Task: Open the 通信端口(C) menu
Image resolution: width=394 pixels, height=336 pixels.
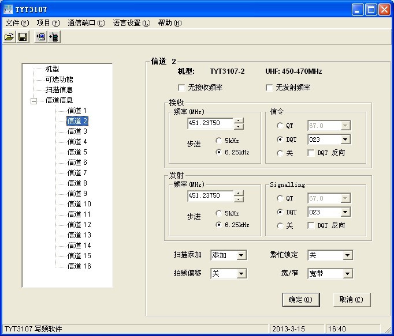Action: tap(87, 23)
